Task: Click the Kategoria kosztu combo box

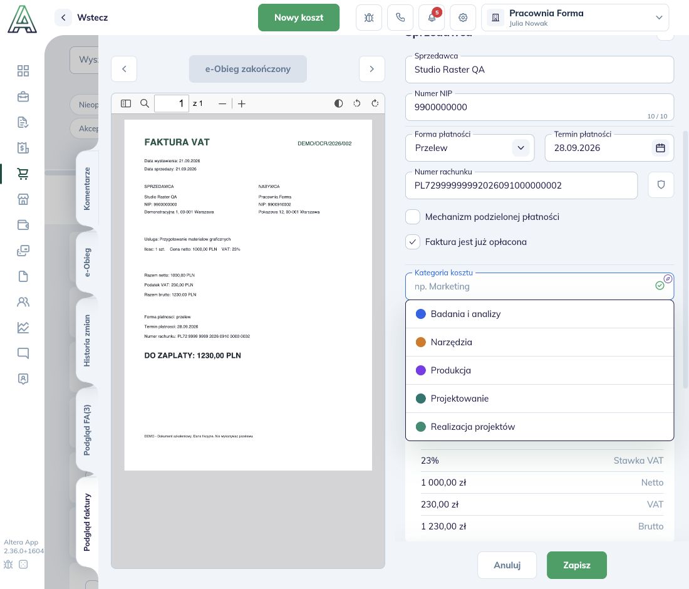Action: pyautogui.click(x=539, y=286)
